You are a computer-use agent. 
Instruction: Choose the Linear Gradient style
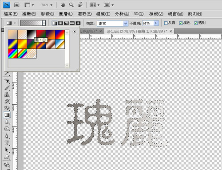[55, 23]
